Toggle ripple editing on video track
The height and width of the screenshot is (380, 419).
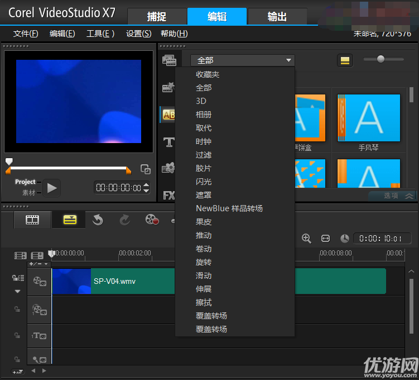point(18,278)
